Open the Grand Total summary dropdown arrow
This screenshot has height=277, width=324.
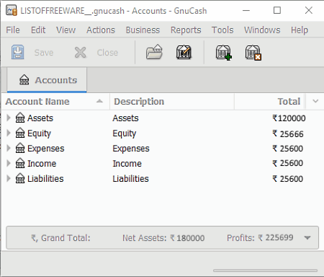point(307,238)
